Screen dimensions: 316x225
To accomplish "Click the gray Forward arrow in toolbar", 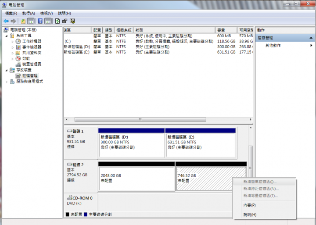I will coord(13,21).
